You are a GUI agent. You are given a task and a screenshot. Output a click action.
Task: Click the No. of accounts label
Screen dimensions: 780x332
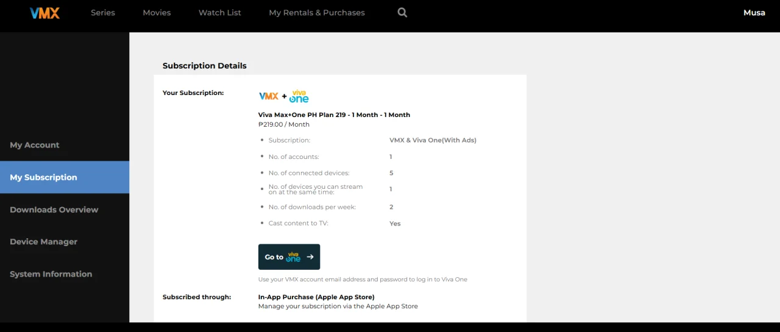(x=294, y=157)
